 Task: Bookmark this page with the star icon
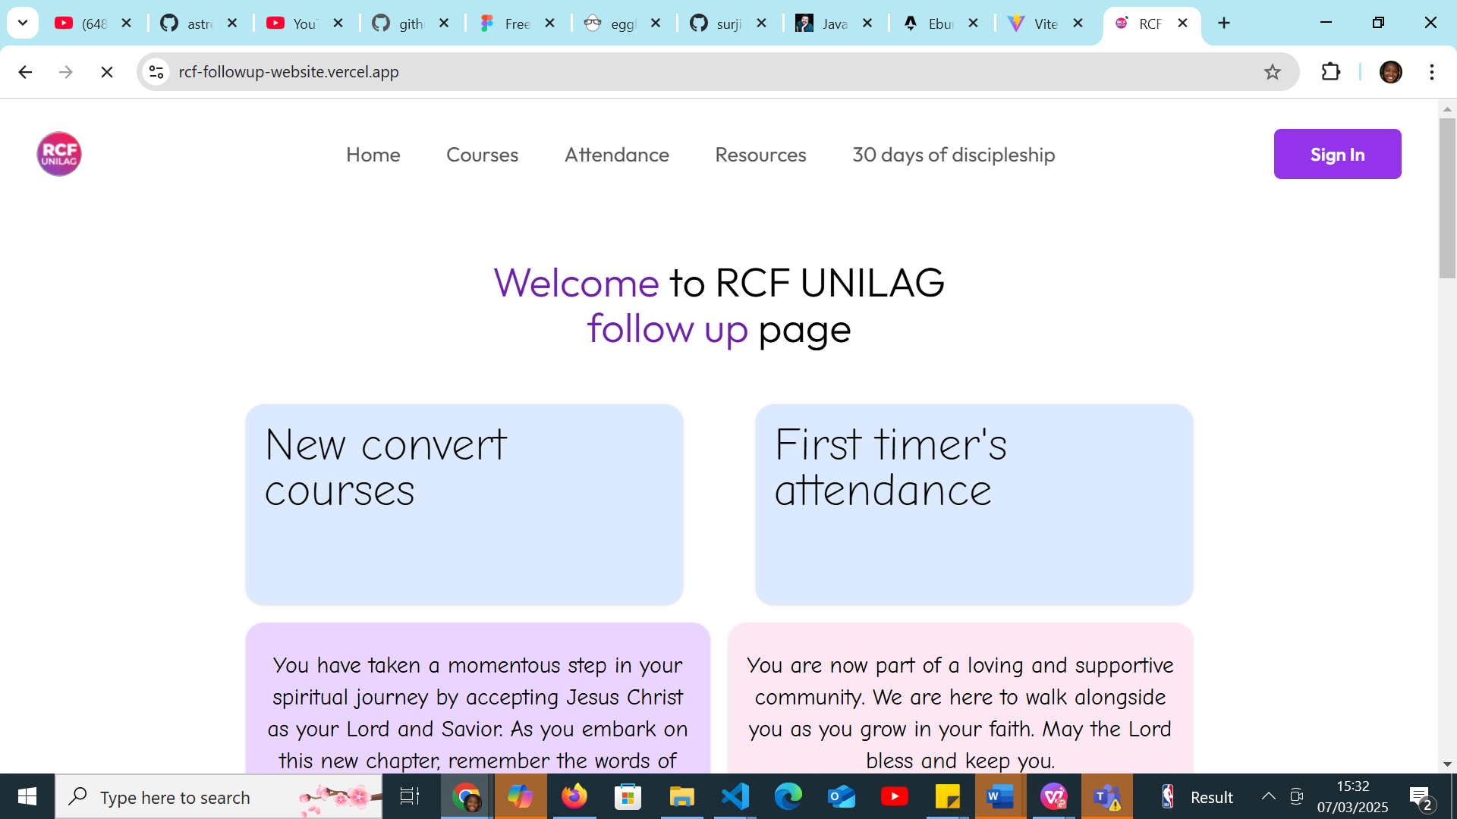point(1272,72)
